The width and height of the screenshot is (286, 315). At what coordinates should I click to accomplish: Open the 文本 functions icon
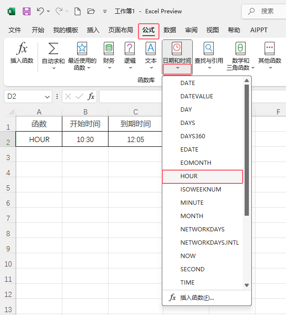tap(151, 48)
